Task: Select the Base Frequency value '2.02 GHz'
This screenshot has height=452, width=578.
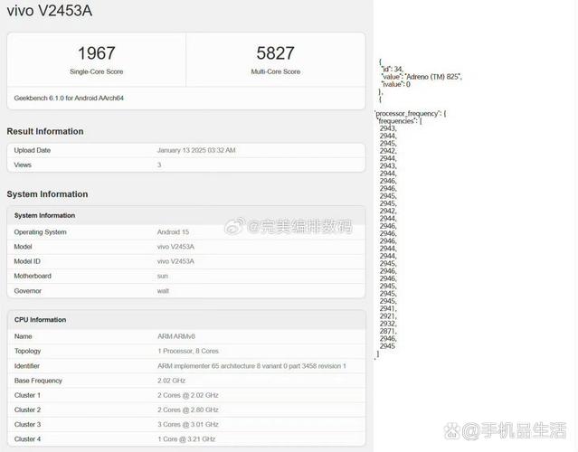Action: 171,381
